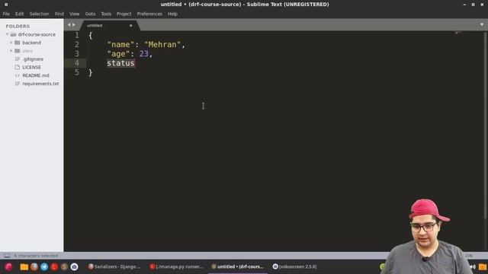Open the Help menu

pyautogui.click(x=172, y=14)
